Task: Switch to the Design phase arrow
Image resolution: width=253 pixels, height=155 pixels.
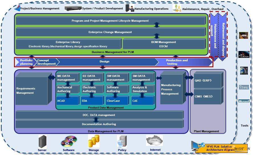Action: pyautogui.click(x=104, y=62)
